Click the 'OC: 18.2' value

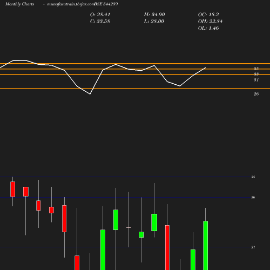coord(208,15)
